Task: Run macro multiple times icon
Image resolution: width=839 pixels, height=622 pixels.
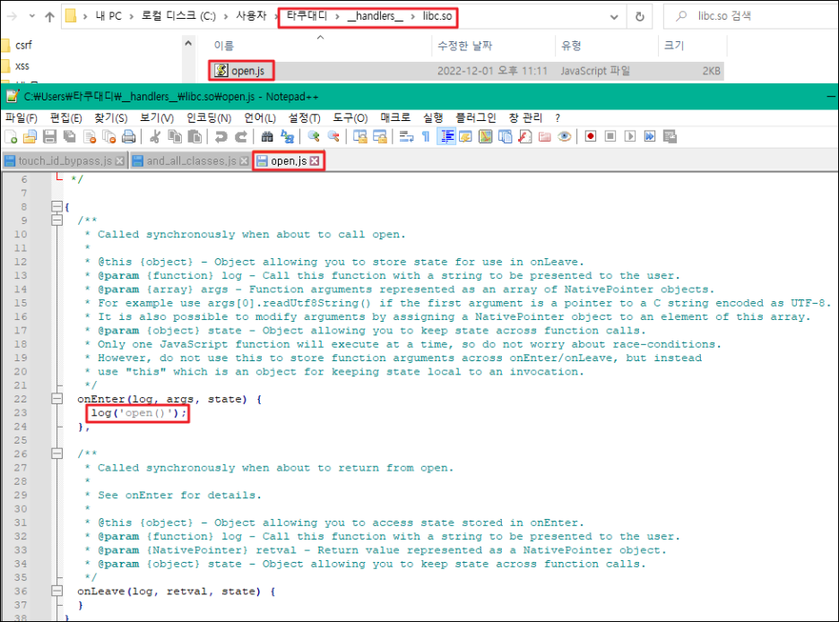Action: (650, 137)
